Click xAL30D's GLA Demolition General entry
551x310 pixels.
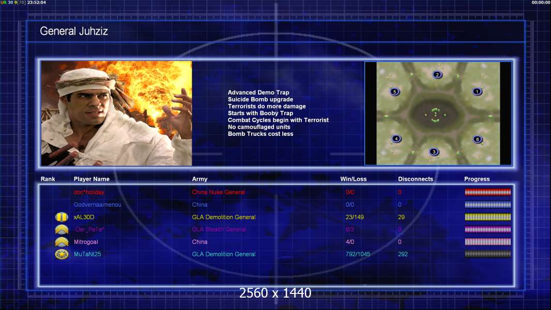pos(223,217)
